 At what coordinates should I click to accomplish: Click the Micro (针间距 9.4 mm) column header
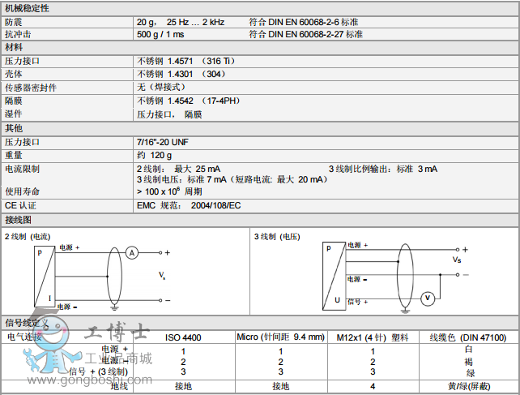[280, 337]
